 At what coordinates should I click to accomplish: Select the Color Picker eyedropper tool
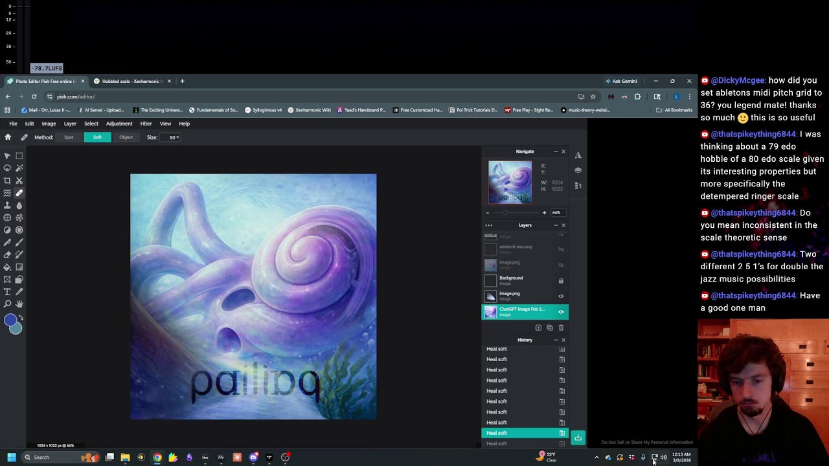click(19, 292)
